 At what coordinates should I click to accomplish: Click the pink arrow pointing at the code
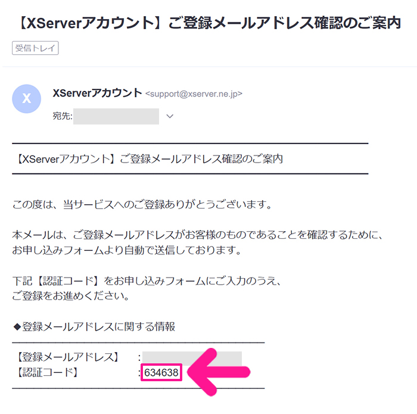tap(218, 372)
